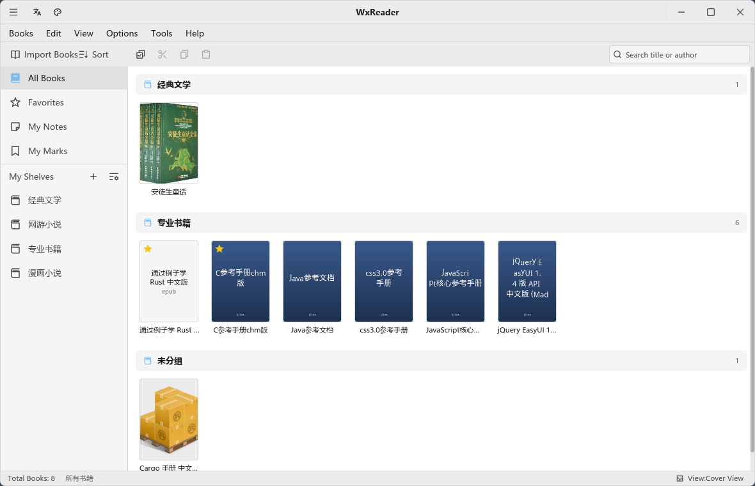Click the 未分组 group shelf icon

(148, 361)
